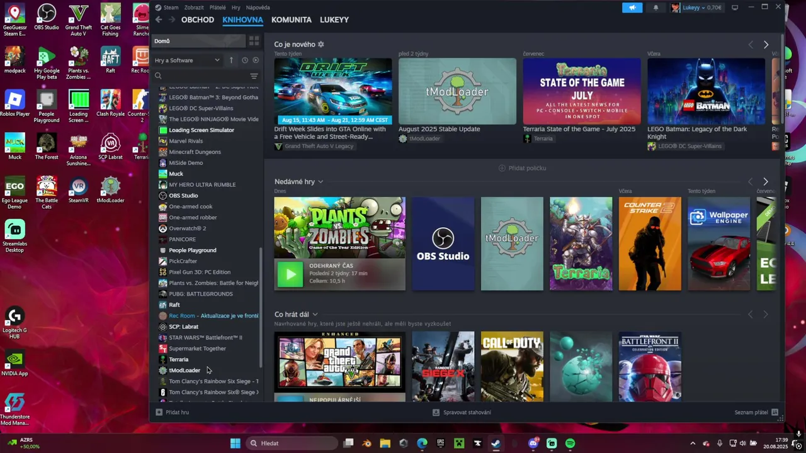The height and width of the screenshot is (453, 806).
Task: Open Grand Theft Auto V desktop shortcut
Action: (x=79, y=20)
